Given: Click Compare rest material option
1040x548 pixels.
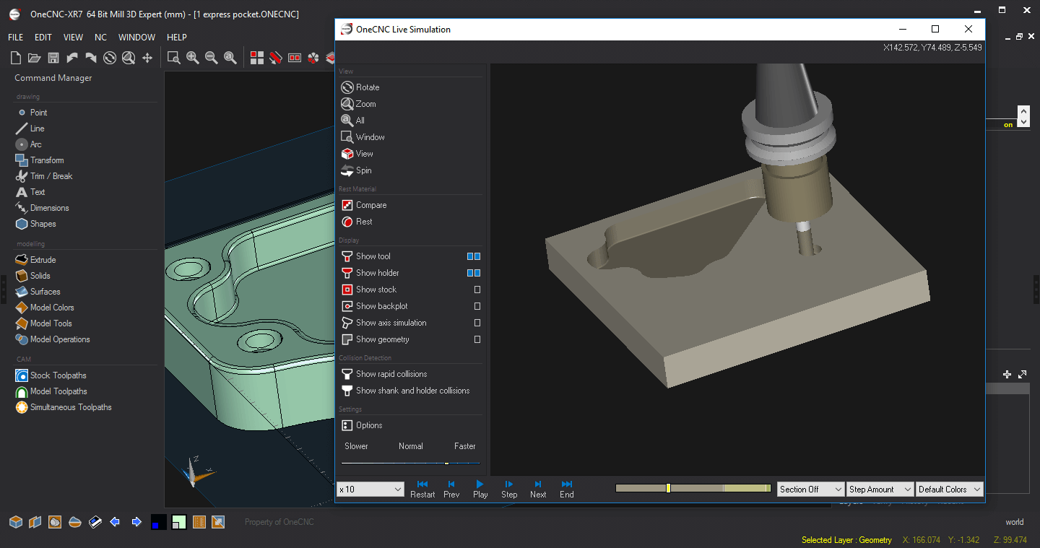Looking at the screenshot, I should coord(364,205).
